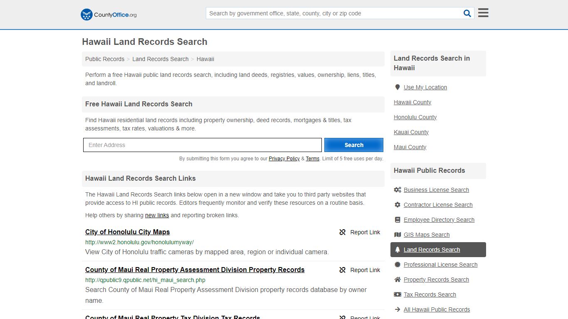Open Kauai County land records
This screenshot has width=568, height=319.
411,132
